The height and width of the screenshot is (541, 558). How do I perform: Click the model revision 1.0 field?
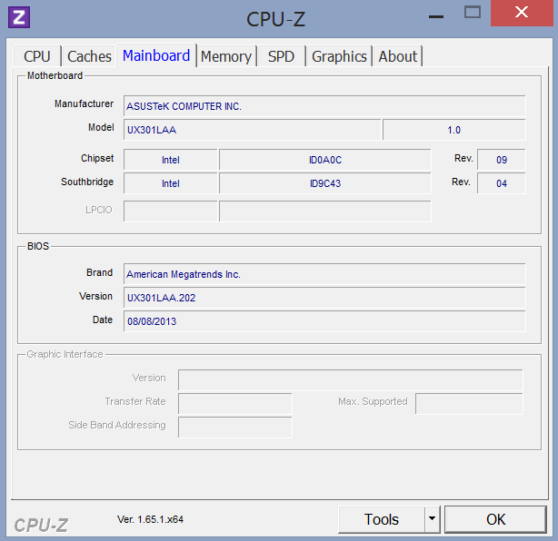point(454,130)
